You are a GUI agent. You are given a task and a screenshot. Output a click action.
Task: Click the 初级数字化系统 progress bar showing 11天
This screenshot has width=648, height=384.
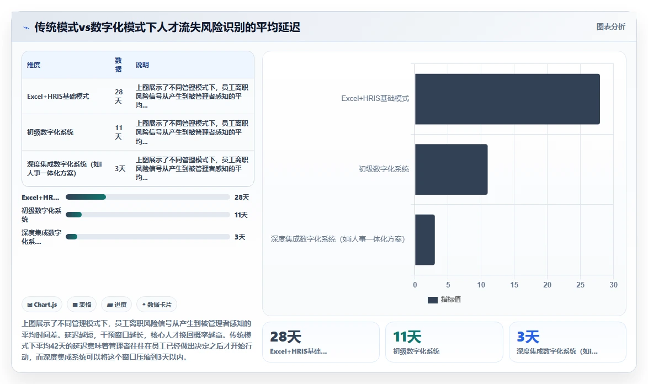point(147,215)
